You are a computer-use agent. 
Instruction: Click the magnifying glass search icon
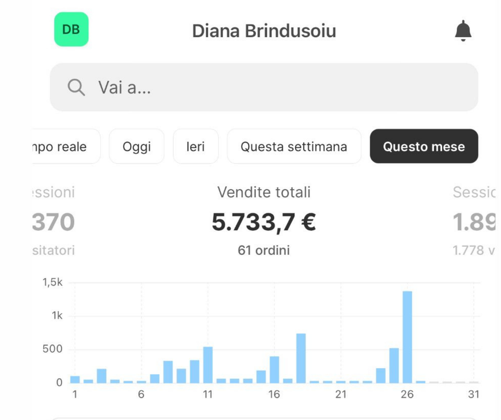(x=76, y=87)
